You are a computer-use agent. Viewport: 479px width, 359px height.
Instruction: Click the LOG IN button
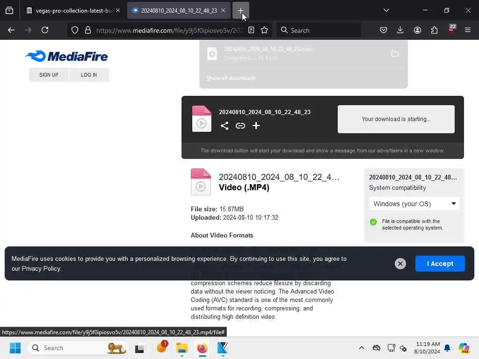click(89, 75)
